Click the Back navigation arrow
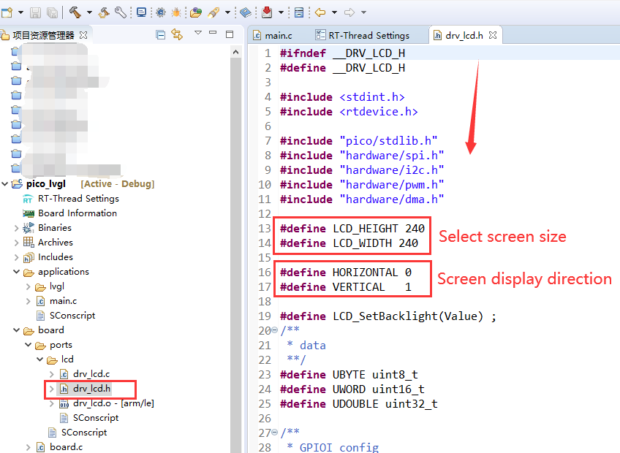This screenshot has width=620, height=453. click(320, 12)
